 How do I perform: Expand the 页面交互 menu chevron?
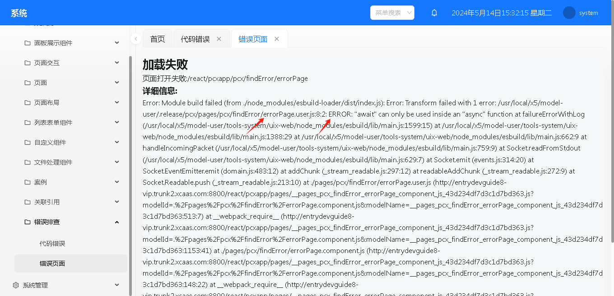point(117,63)
